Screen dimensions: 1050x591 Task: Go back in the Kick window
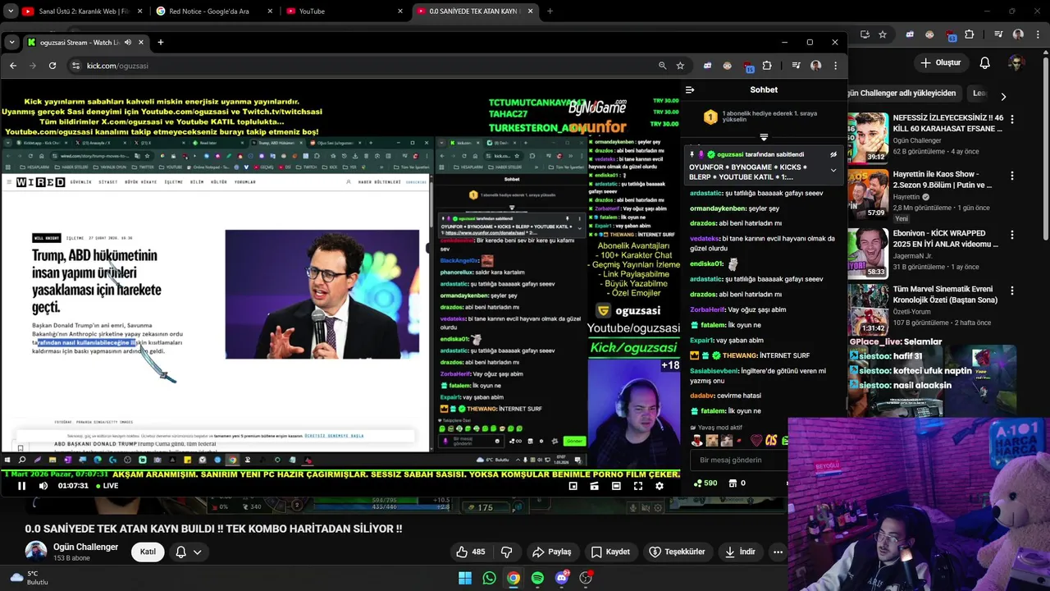tap(12, 66)
